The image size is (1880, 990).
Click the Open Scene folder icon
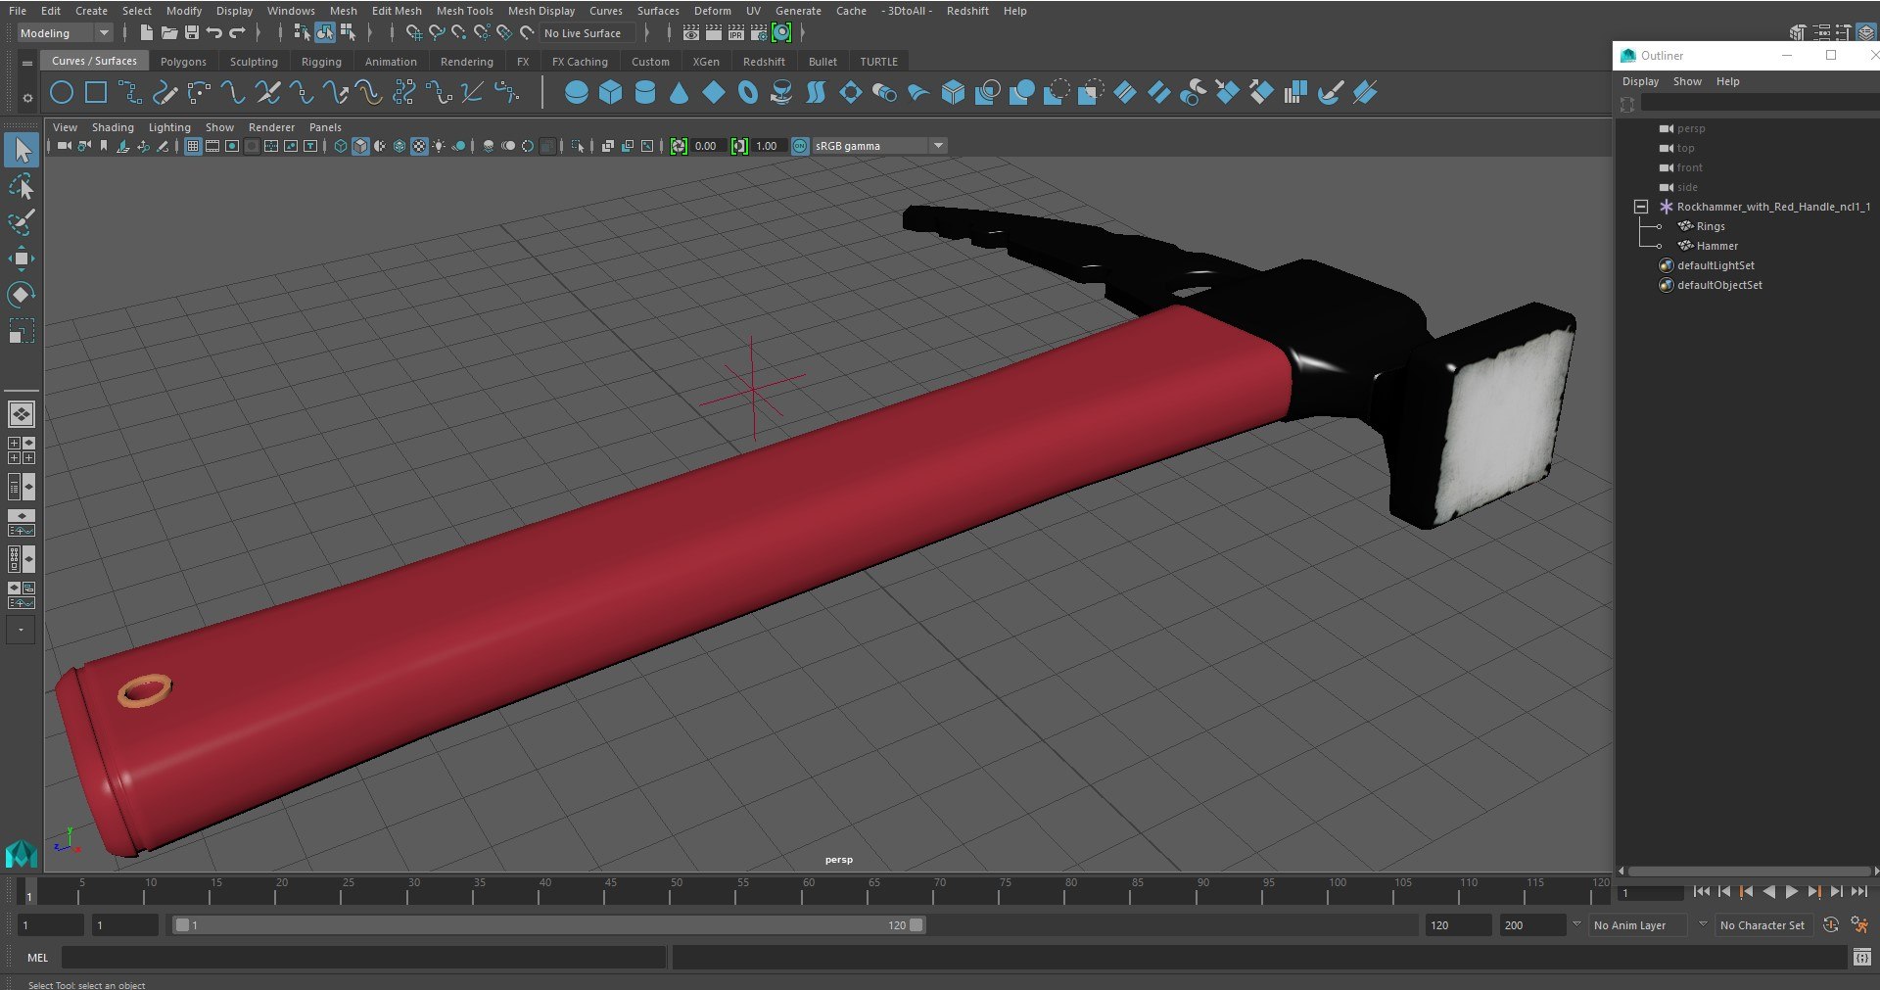pyautogui.click(x=169, y=33)
